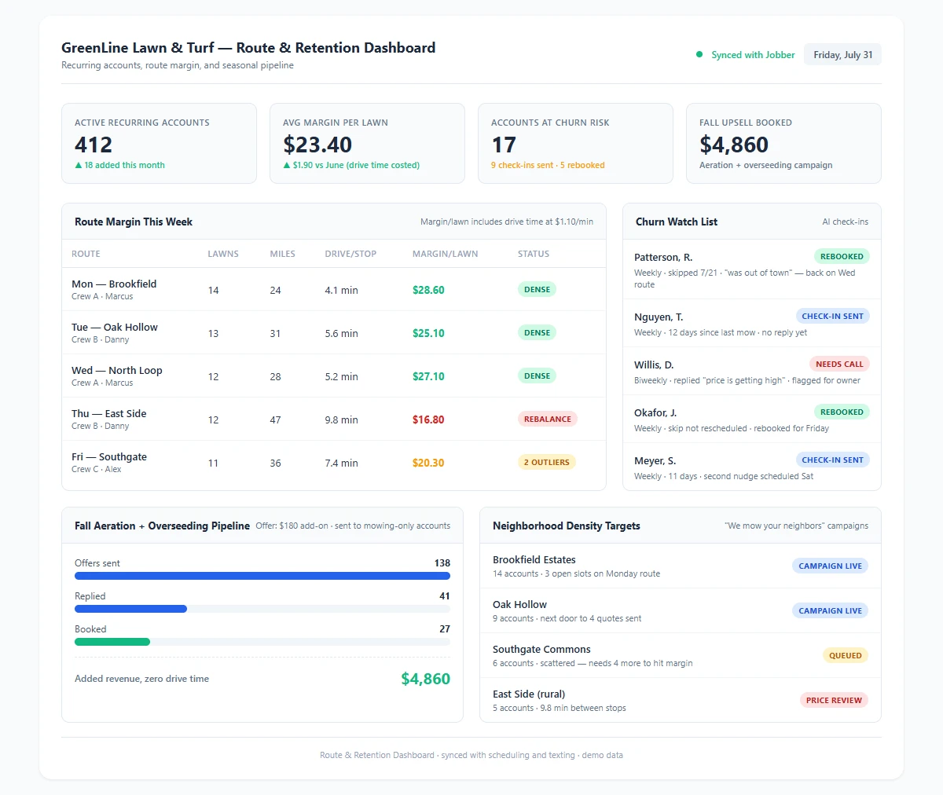Click the DENSE badge for Tue Oak Hollow

pyautogui.click(x=537, y=332)
